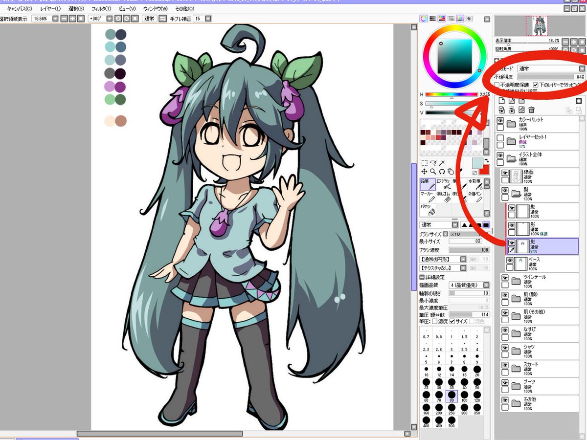The width and height of the screenshot is (587, 440).
Task: Select the move tool
Action: 424,172
